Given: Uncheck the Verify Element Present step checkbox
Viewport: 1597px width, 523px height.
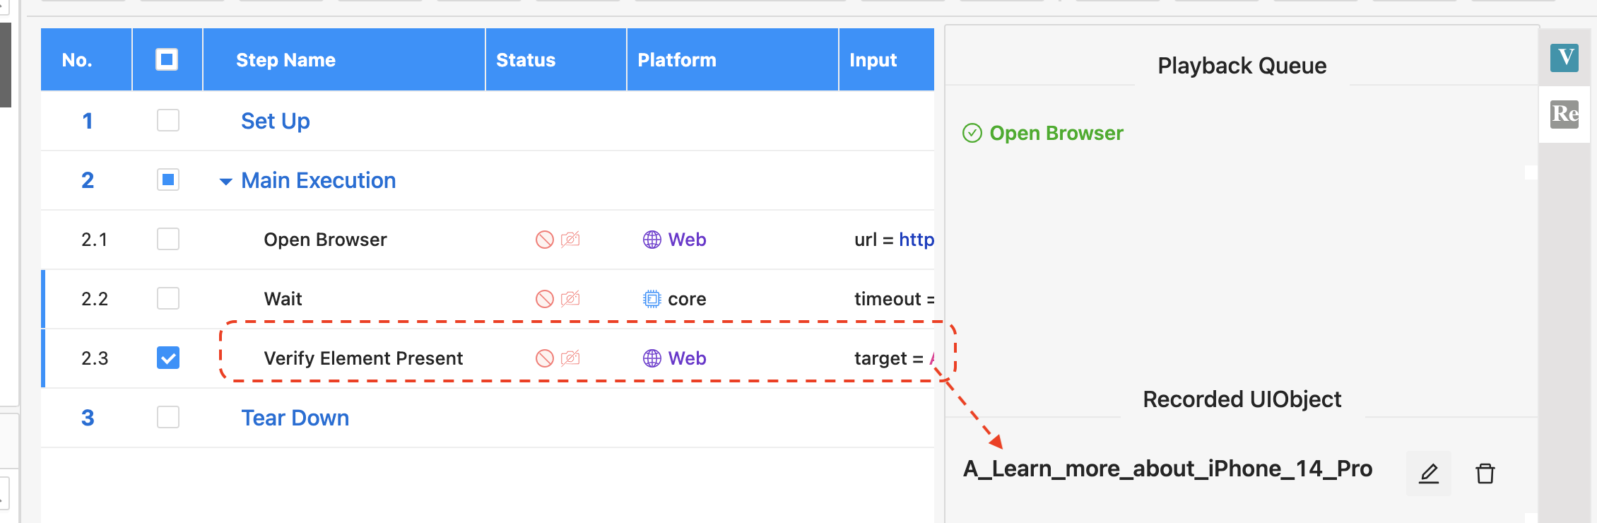Looking at the screenshot, I should (x=168, y=358).
